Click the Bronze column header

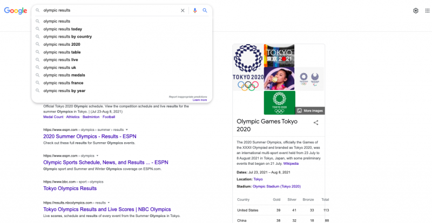click(x=308, y=200)
